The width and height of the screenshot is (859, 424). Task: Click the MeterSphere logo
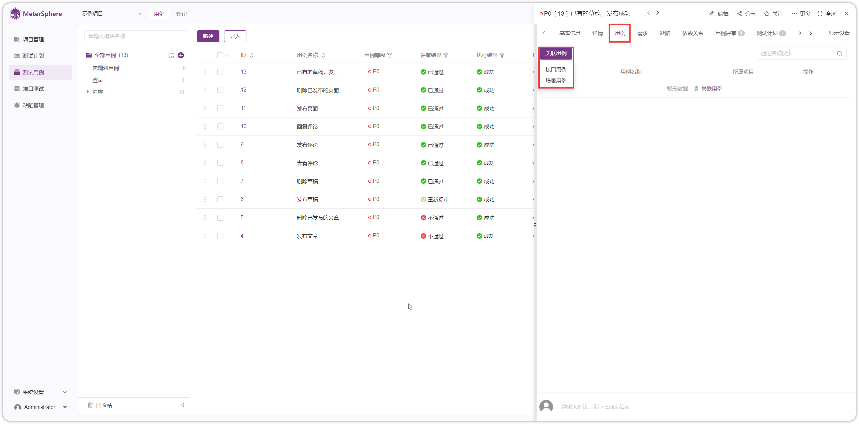36,14
